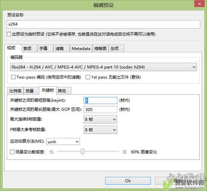Viewport: 207px width, 191px height.
Task: Enable the 此预设为临时预设 checkbox
Action: [x=9, y=34]
